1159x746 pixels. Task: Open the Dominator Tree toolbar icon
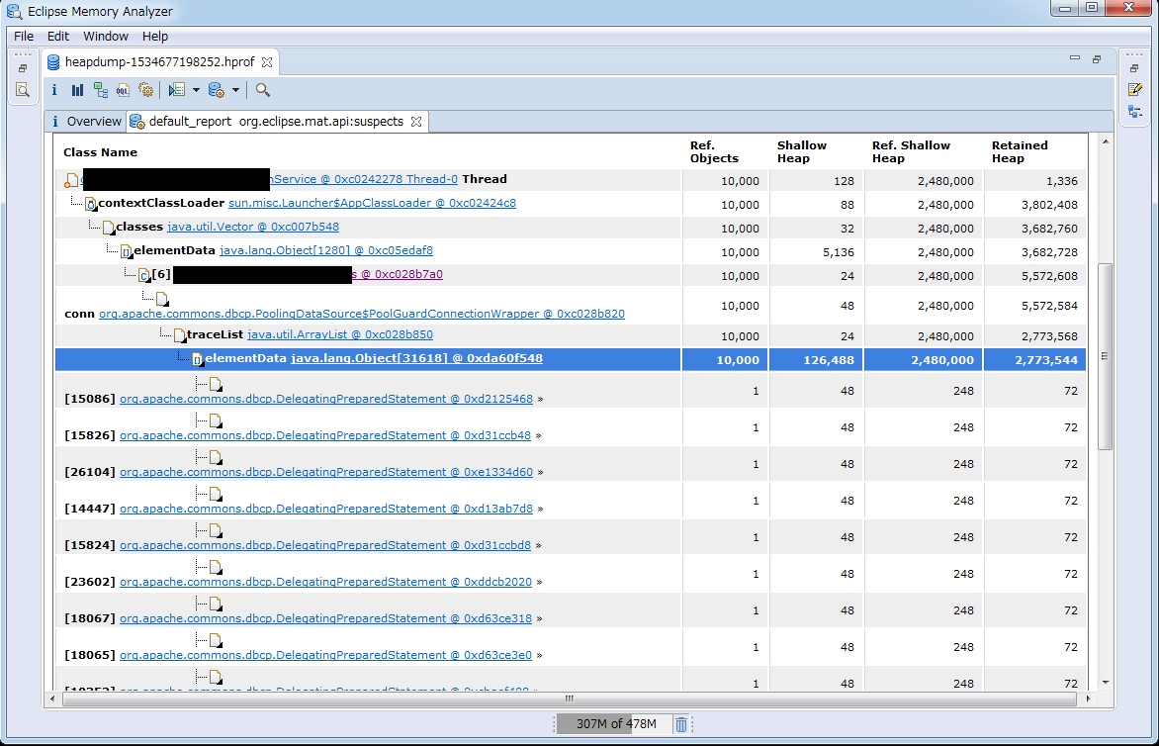(x=101, y=90)
